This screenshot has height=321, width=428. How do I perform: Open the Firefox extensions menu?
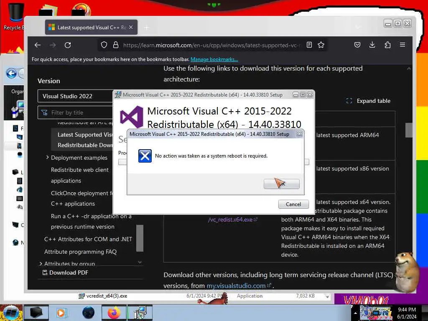(387, 45)
